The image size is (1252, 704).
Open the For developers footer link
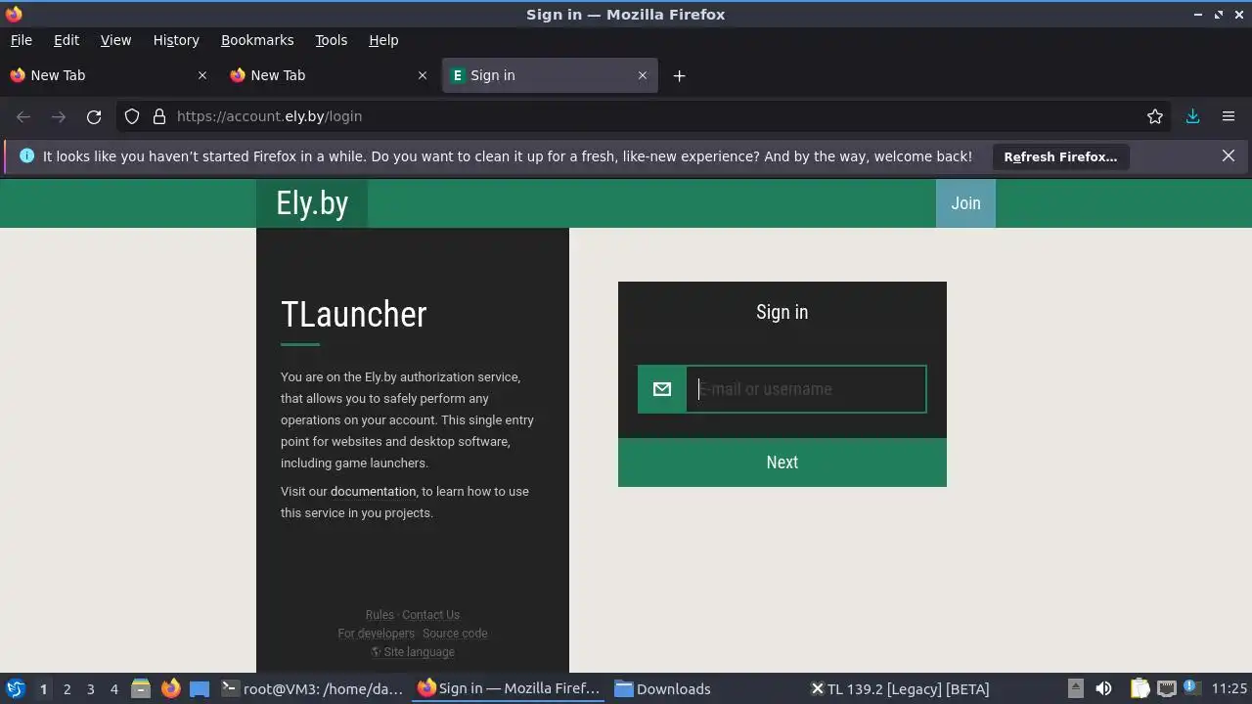coord(376,634)
